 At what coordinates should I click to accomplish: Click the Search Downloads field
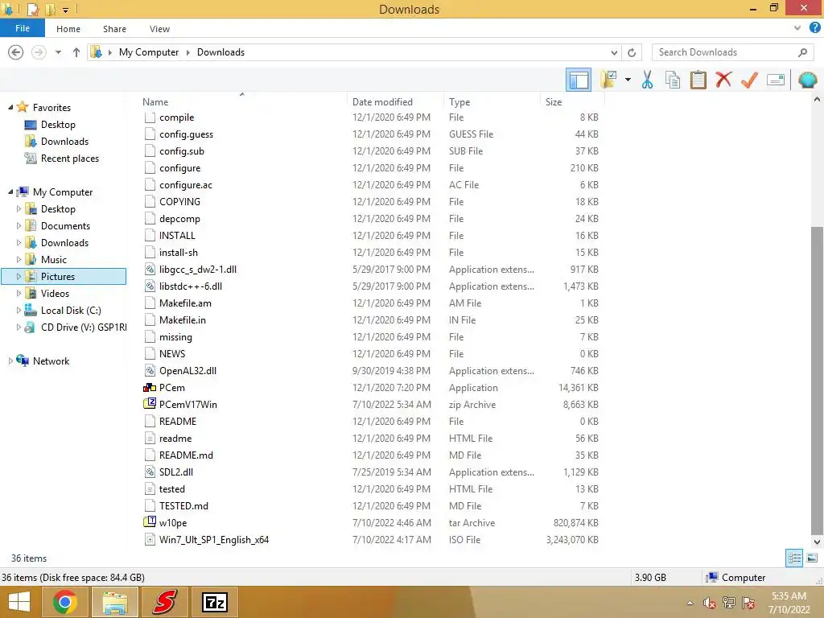pyautogui.click(x=732, y=52)
